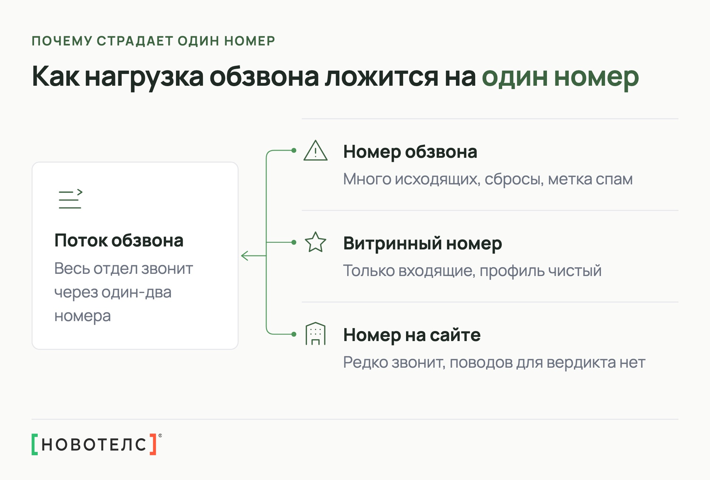This screenshot has width=710, height=480.
Task: Click the building icon beside Номер на сайте
Action: [x=315, y=334]
